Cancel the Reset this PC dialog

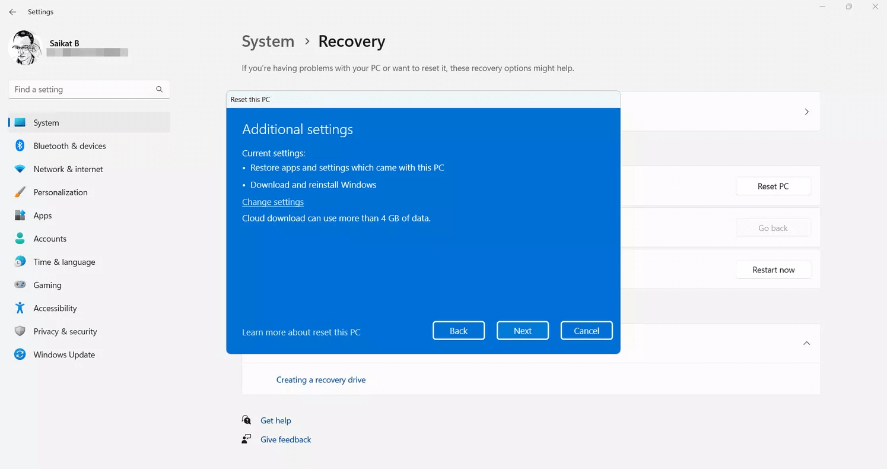pyautogui.click(x=586, y=330)
